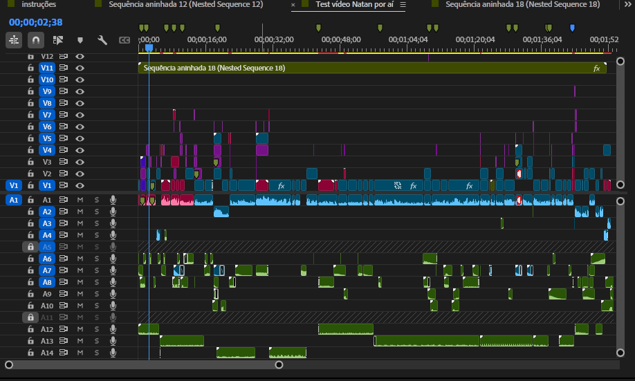
Task: Switch to instruções sequence tab
Action: pos(39,4)
